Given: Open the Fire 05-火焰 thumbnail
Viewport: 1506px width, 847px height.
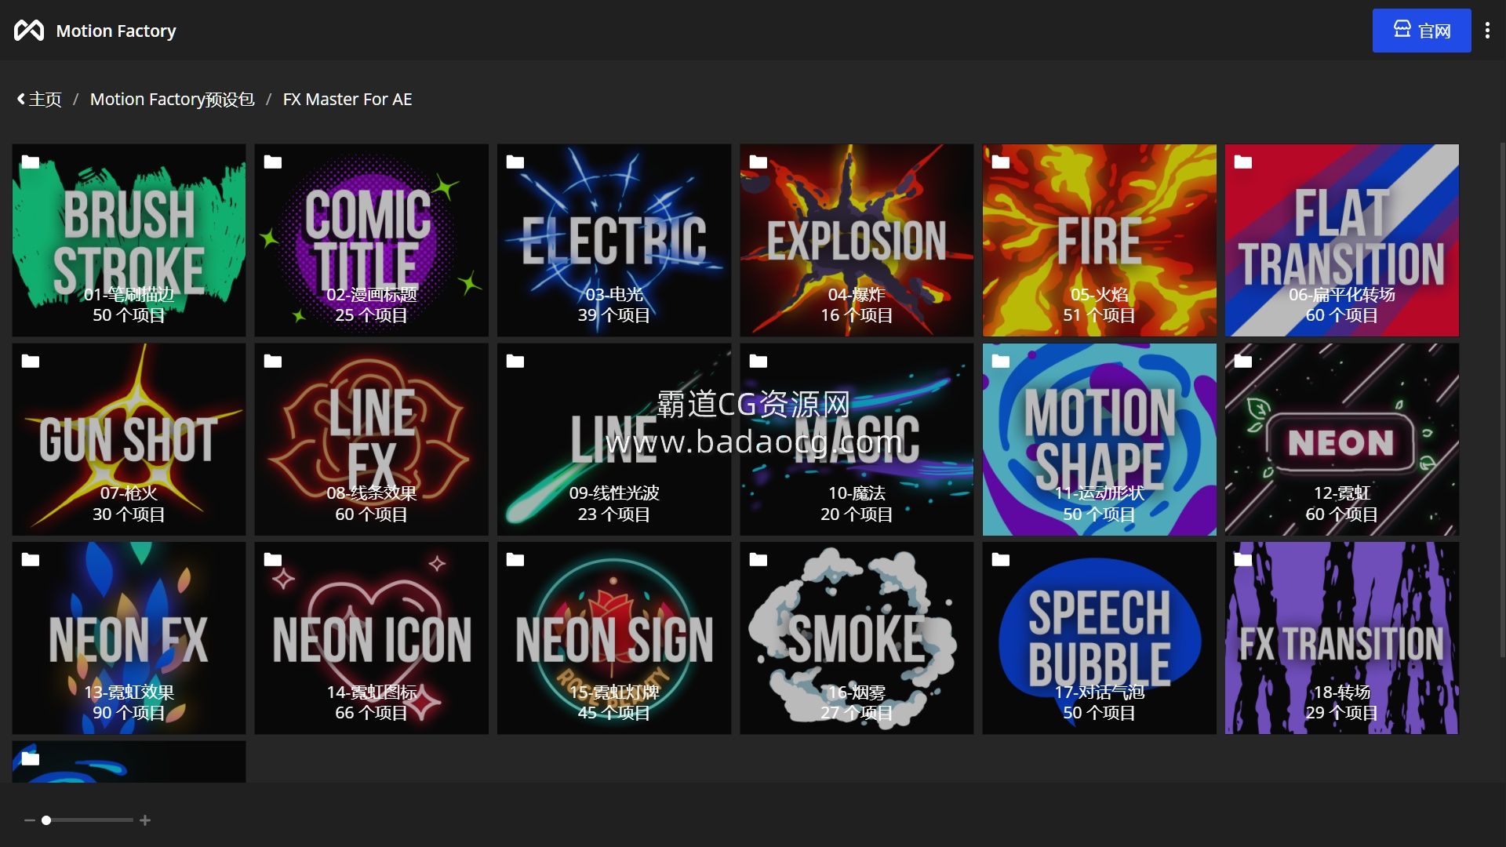Looking at the screenshot, I should (x=1100, y=240).
